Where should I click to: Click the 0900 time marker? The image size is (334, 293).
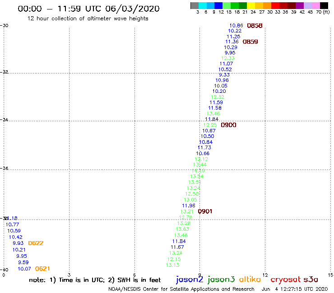pyautogui.click(x=228, y=125)
